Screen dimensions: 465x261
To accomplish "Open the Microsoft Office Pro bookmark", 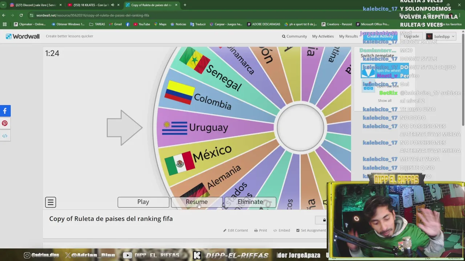I will 372,24.
